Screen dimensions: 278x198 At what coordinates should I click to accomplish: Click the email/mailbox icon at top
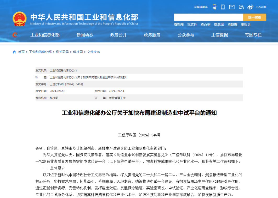[231, 7]
